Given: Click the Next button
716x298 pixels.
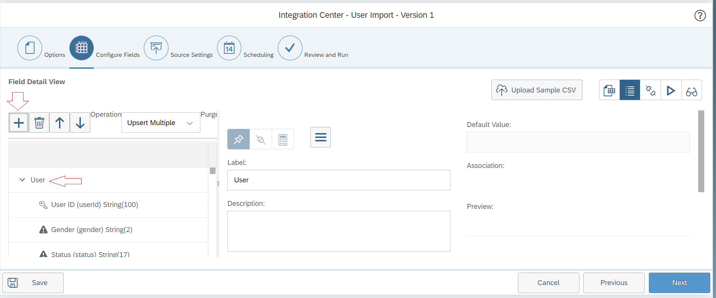Looking at the screenshot, I should [x=679, y=282].
